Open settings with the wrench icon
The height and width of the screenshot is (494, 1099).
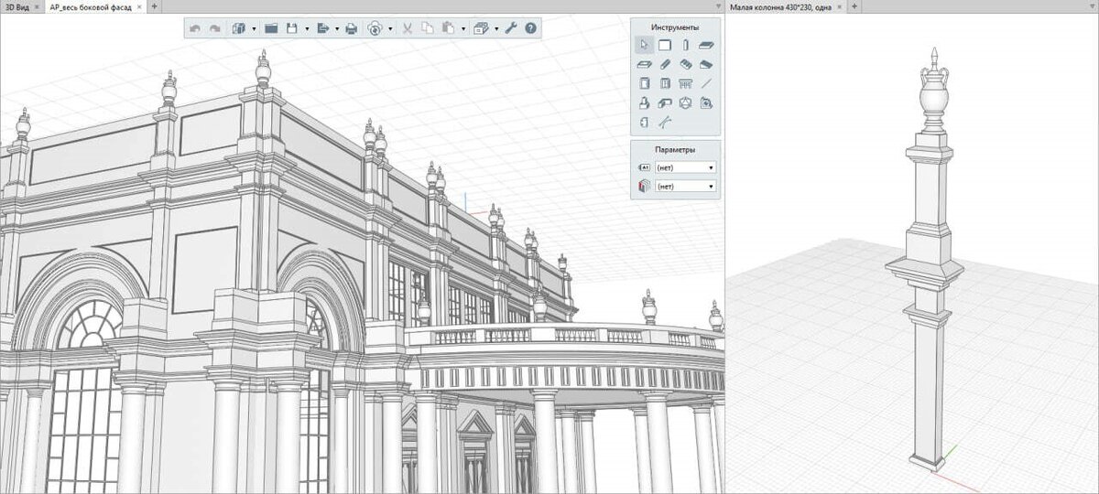pos(511,28)
